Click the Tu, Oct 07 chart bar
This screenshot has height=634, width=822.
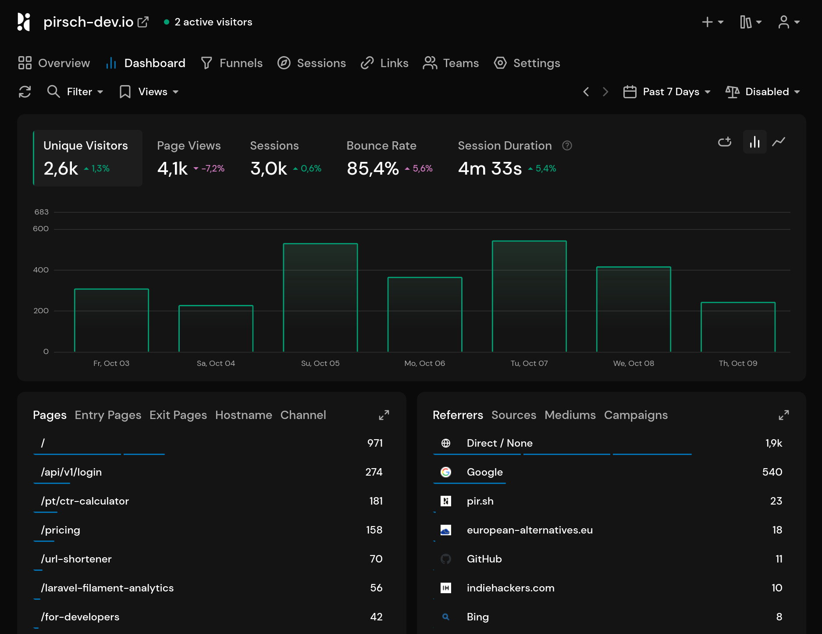(x=529, y=296)
